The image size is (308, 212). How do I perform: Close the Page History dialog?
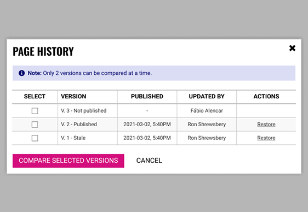(x=292, y=48)
